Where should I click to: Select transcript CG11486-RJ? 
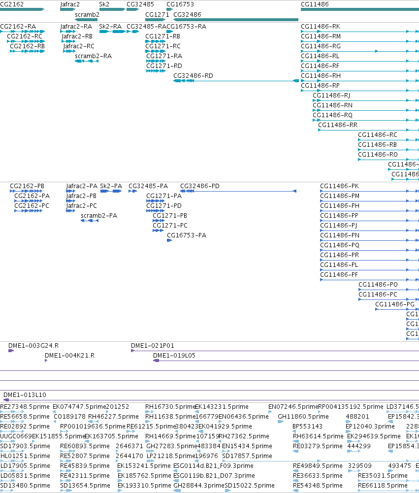(331, 95)
